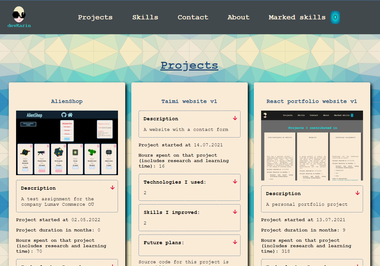Open the Skills page from the navigation bar
The height and width of the screenshot is (266, 380).
pyautogui.click(x=145, y=17)
